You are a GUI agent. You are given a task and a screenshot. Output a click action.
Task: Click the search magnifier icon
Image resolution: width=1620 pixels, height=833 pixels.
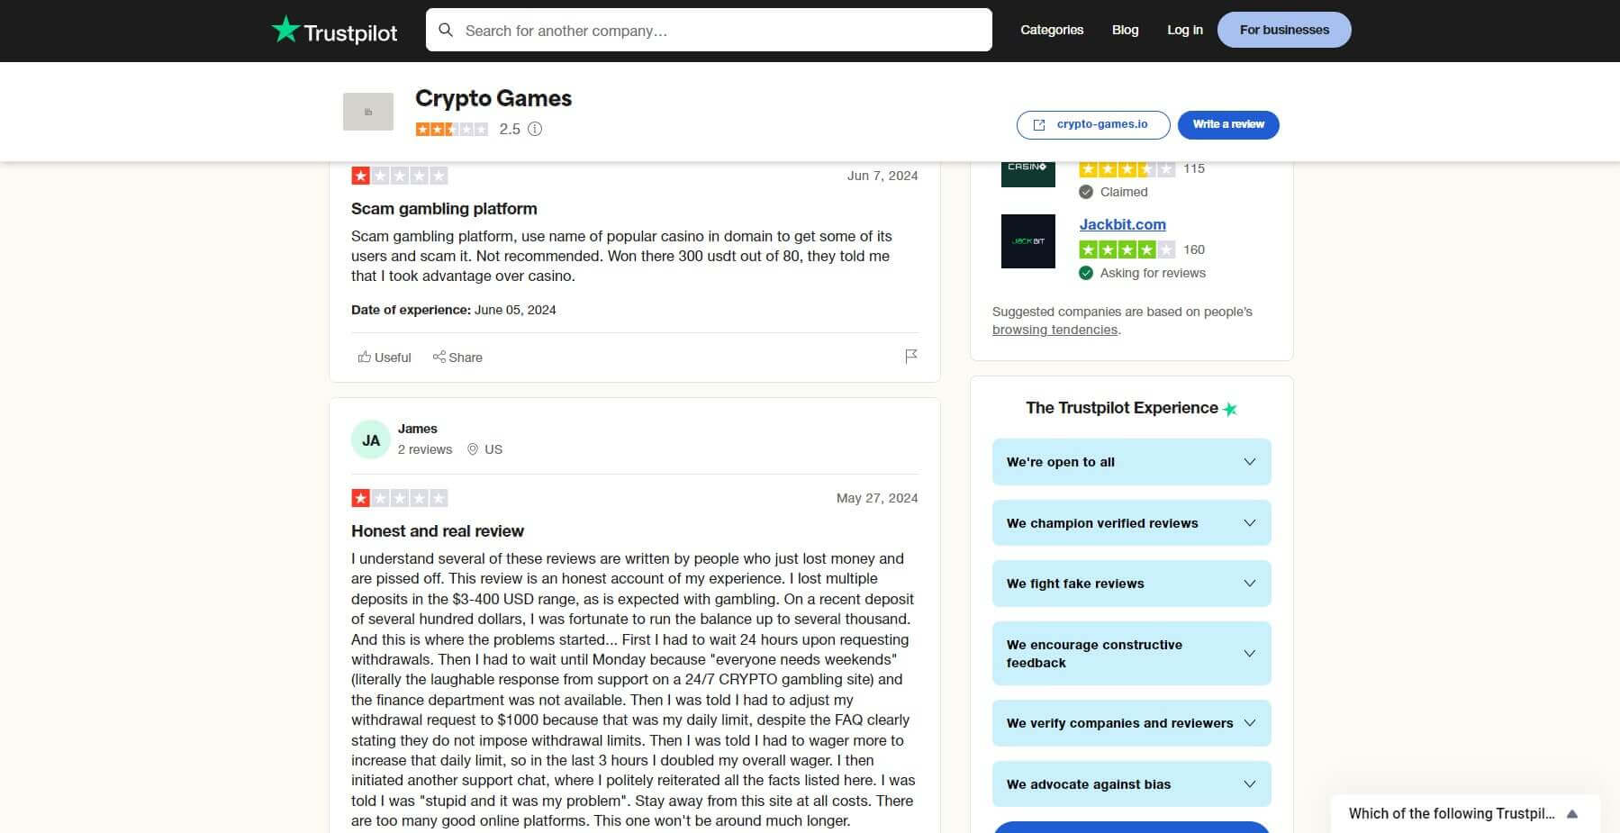point(446,30)
